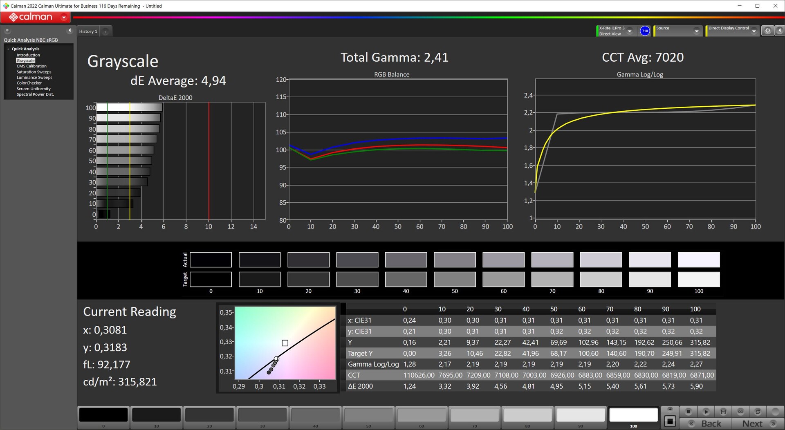Expand the pattern options up arrow
This screenshot has width=785, height=430.
pos(670,409)
